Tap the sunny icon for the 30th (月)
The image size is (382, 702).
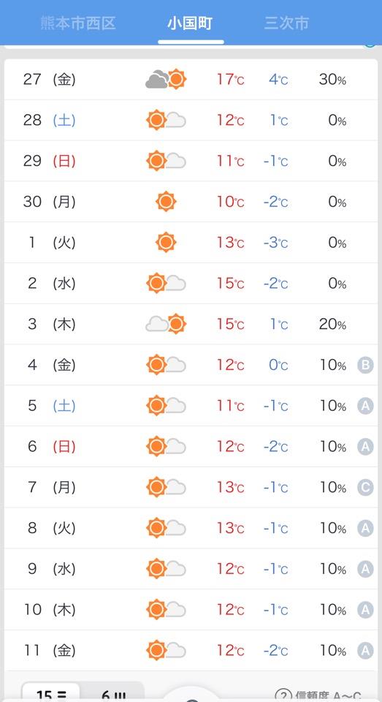(x=166, y=202)
